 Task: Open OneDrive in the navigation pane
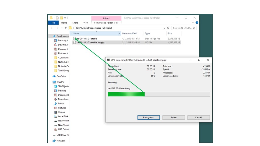pos(61,76)
